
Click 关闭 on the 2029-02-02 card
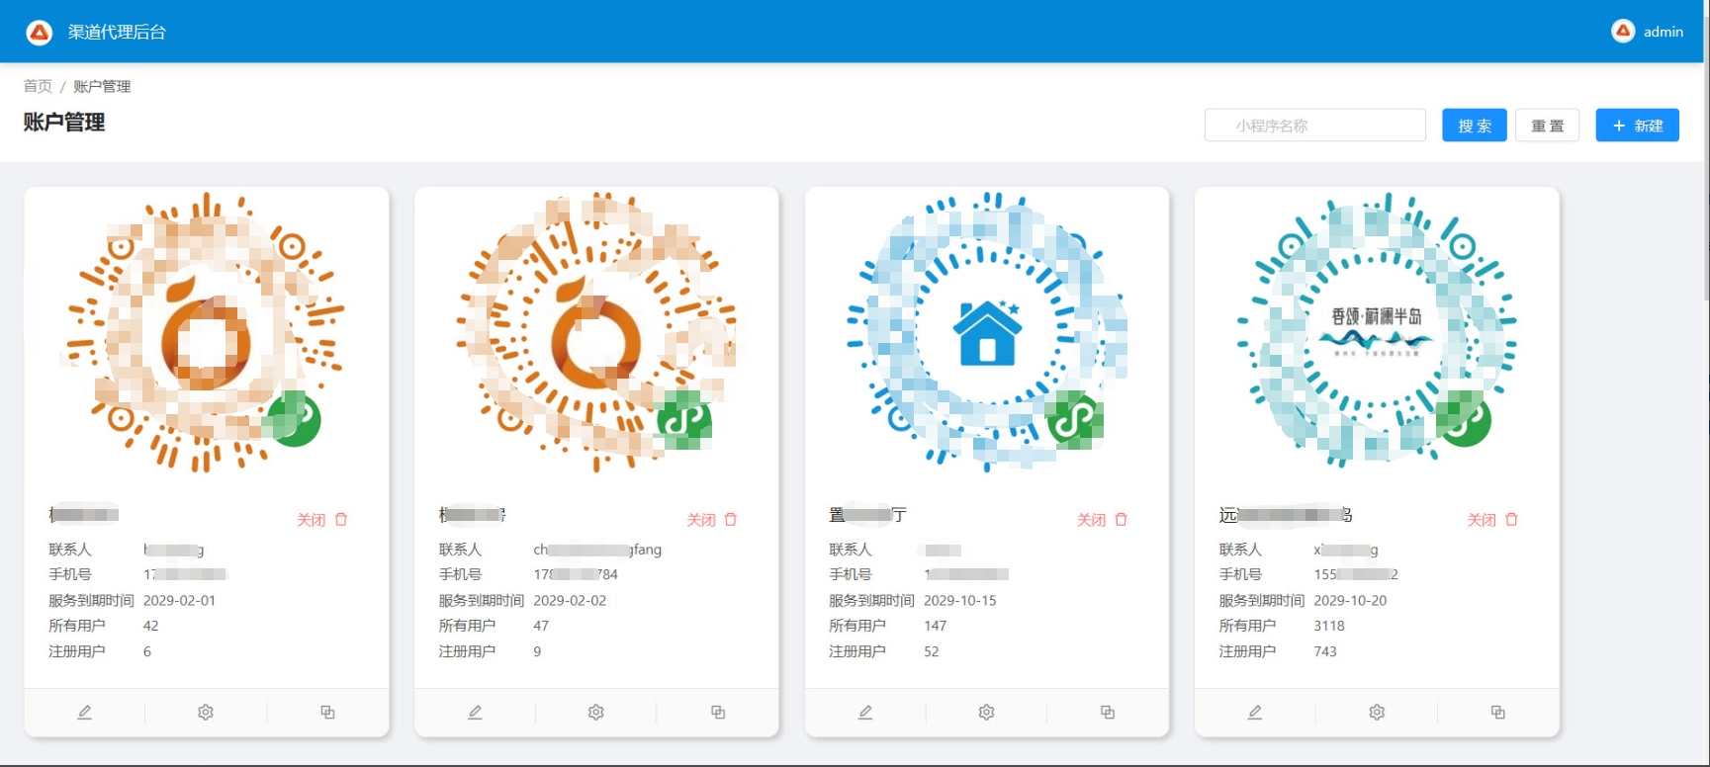701,520
